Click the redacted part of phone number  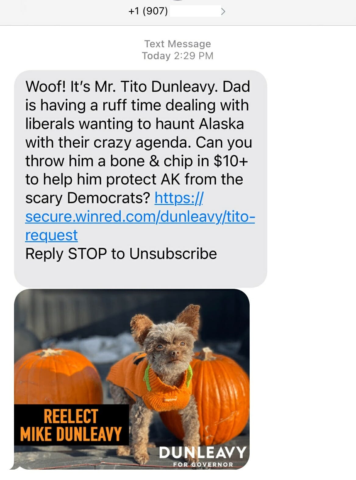pyautogui.click(x=194, y=11)
